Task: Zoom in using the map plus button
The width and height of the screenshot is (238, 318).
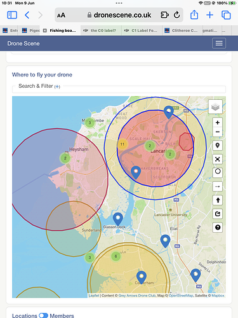Action: click(218, 123)
